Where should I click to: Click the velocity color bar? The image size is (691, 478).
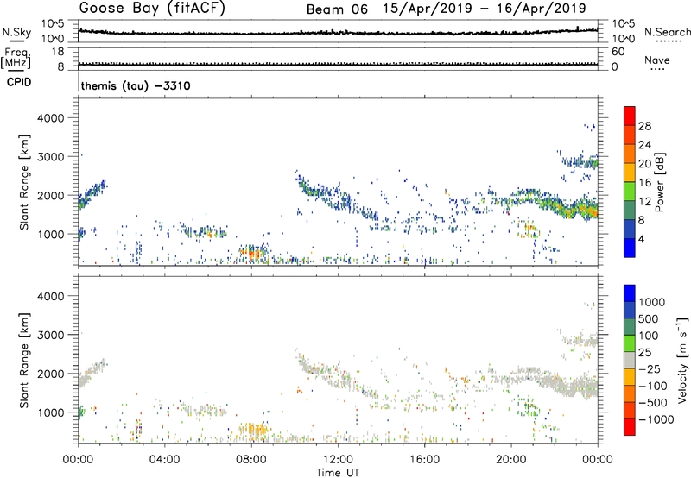(630, 360)
